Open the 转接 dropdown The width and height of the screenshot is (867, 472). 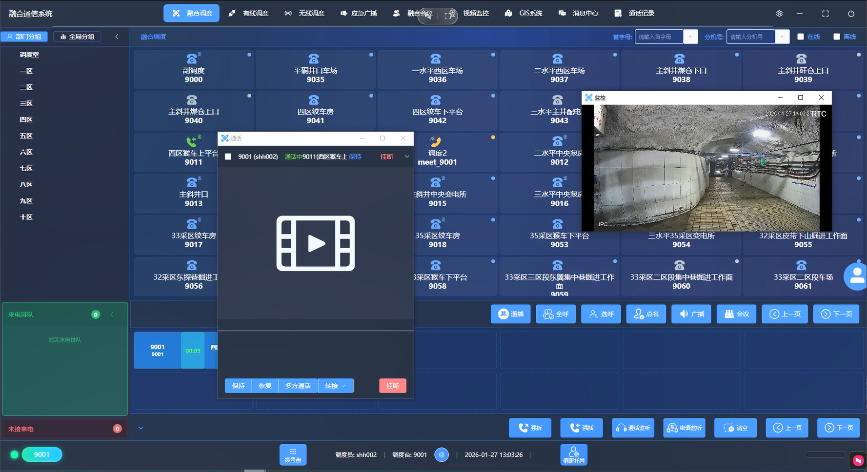(336, 386)
